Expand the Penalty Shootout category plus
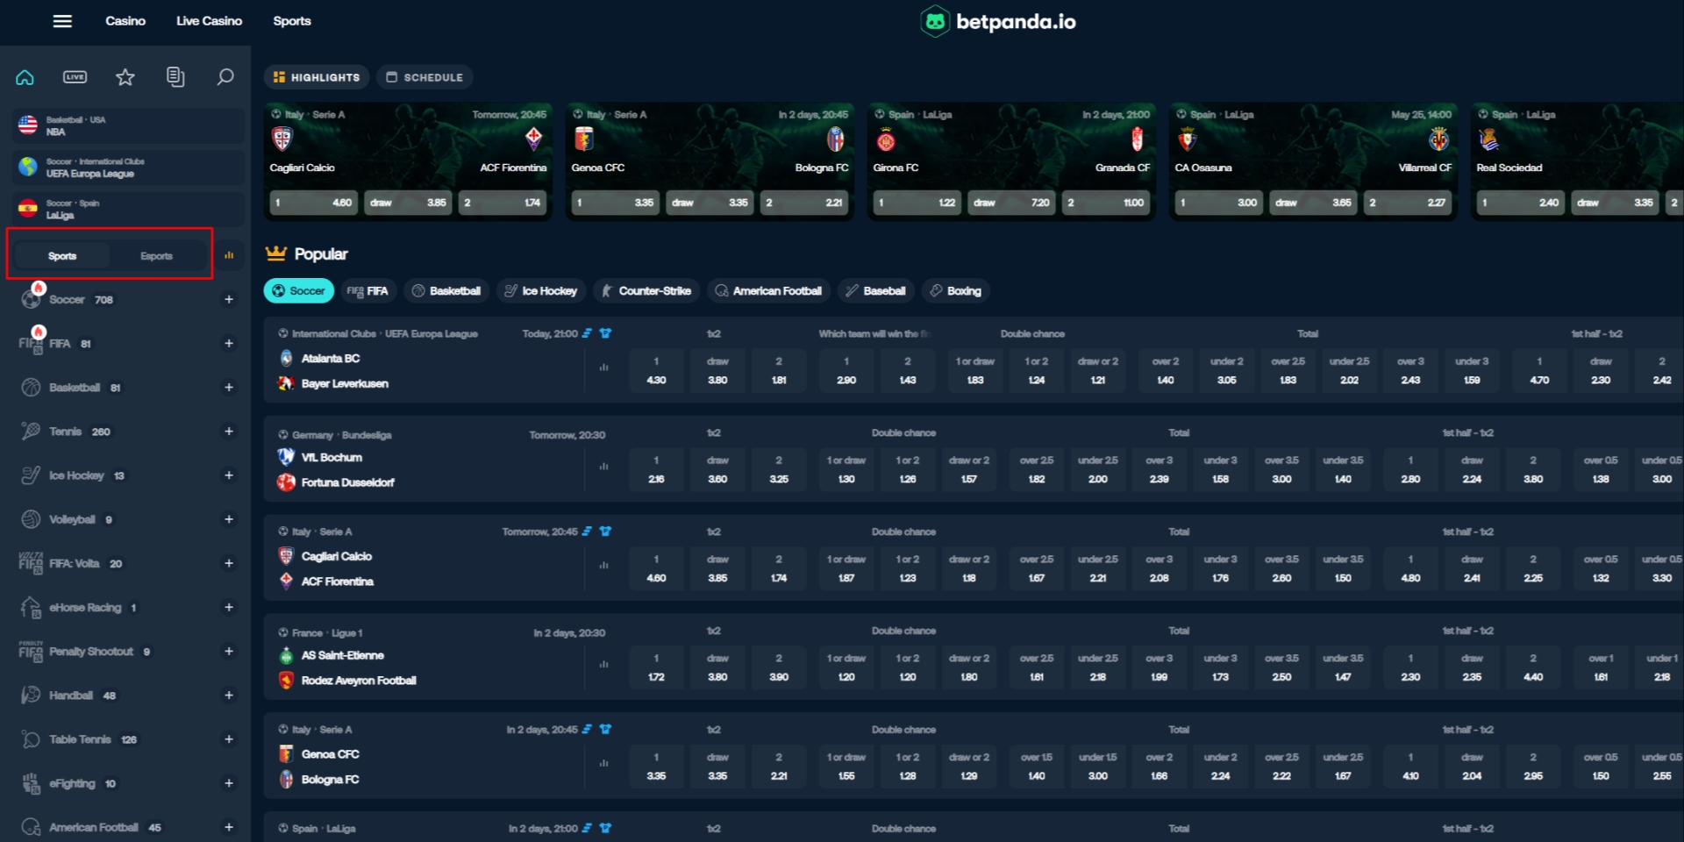 pos(229,651)
